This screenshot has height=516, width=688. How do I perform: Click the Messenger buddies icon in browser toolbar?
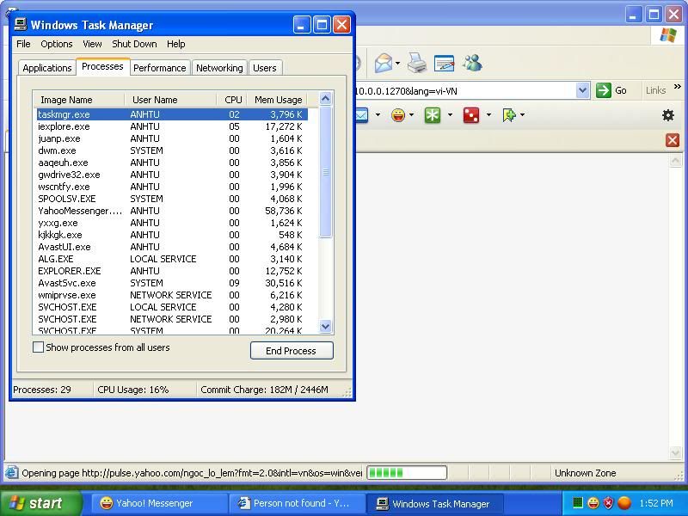[472, 63]
